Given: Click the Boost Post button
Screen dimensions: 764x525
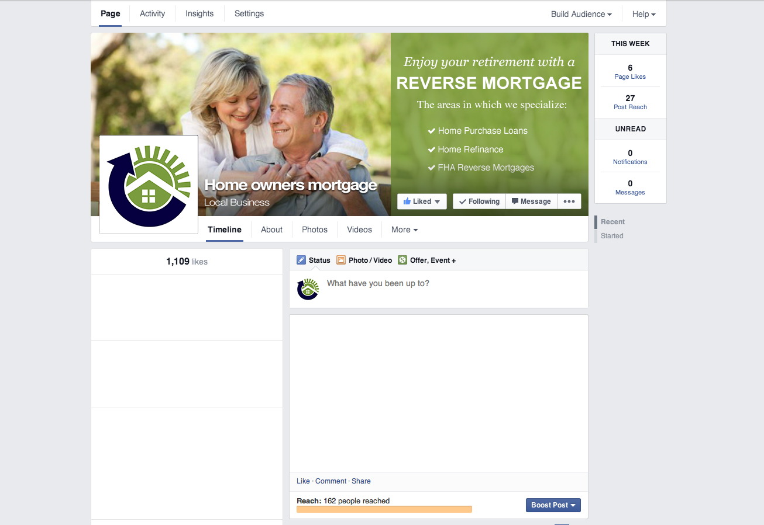Looking at the screenshot, I should click(552, 505).
